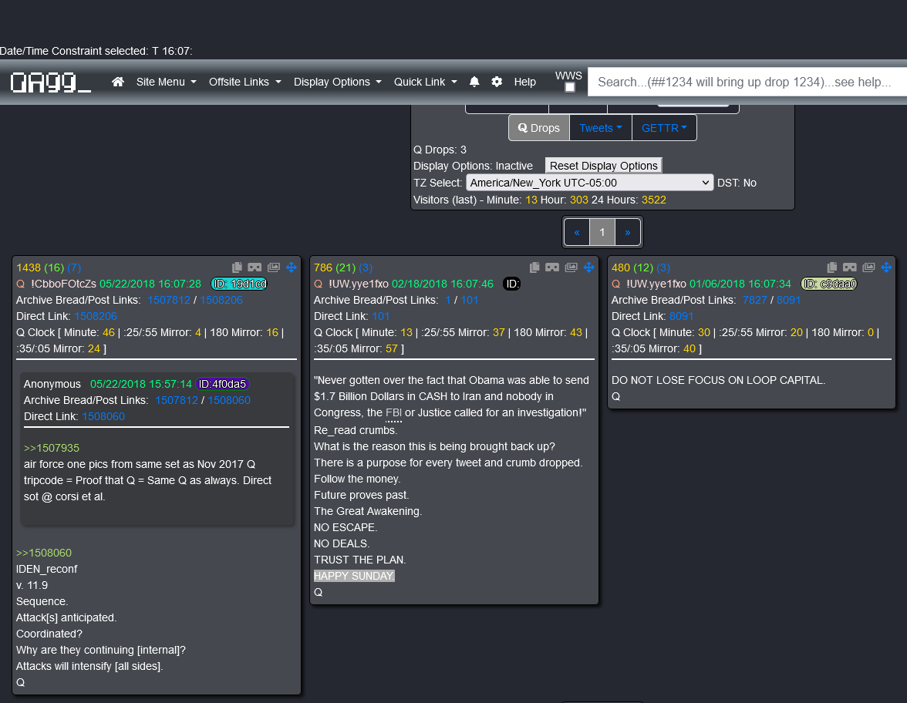Click the image icon on drop 480

tap(868, 267)
